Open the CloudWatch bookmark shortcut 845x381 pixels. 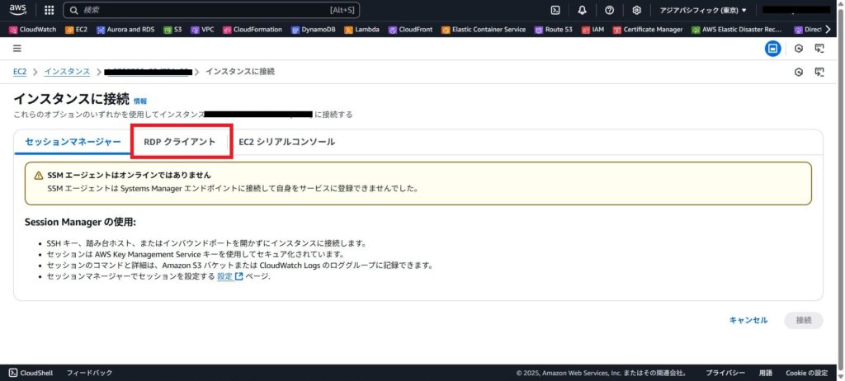[33, 30]
